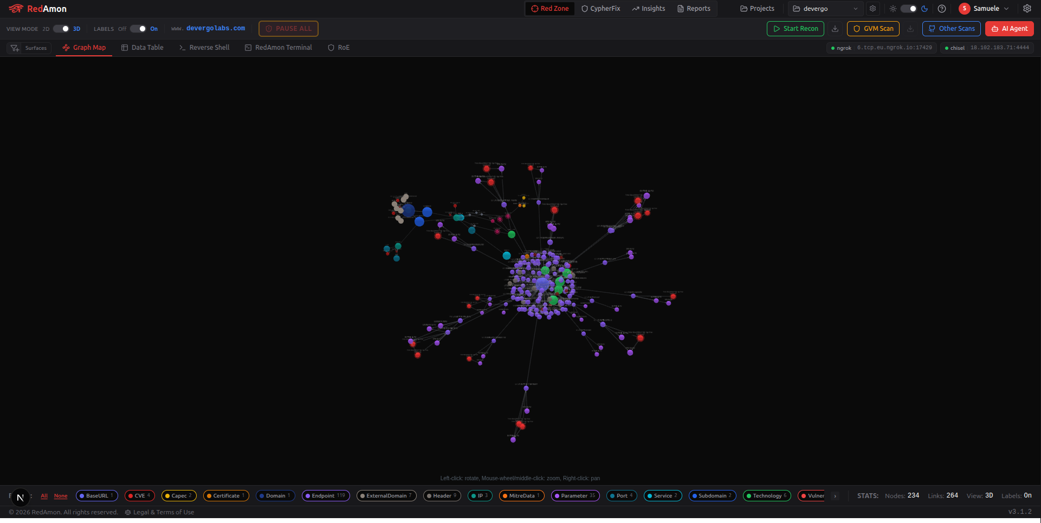Click the robot icon in AI Agent
The width and height of the screenshot is (1041, 523).
pyautogui.click(x=995, y=29)
